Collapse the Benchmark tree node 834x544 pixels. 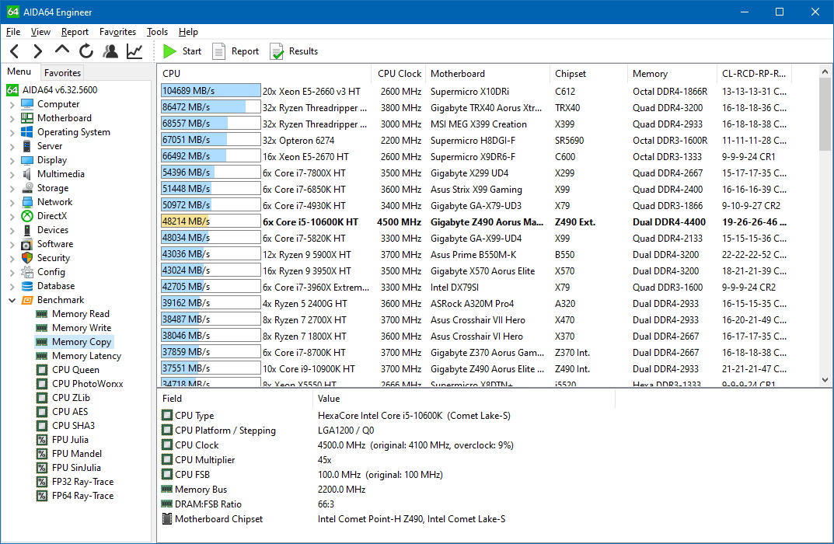coord(12,300)
